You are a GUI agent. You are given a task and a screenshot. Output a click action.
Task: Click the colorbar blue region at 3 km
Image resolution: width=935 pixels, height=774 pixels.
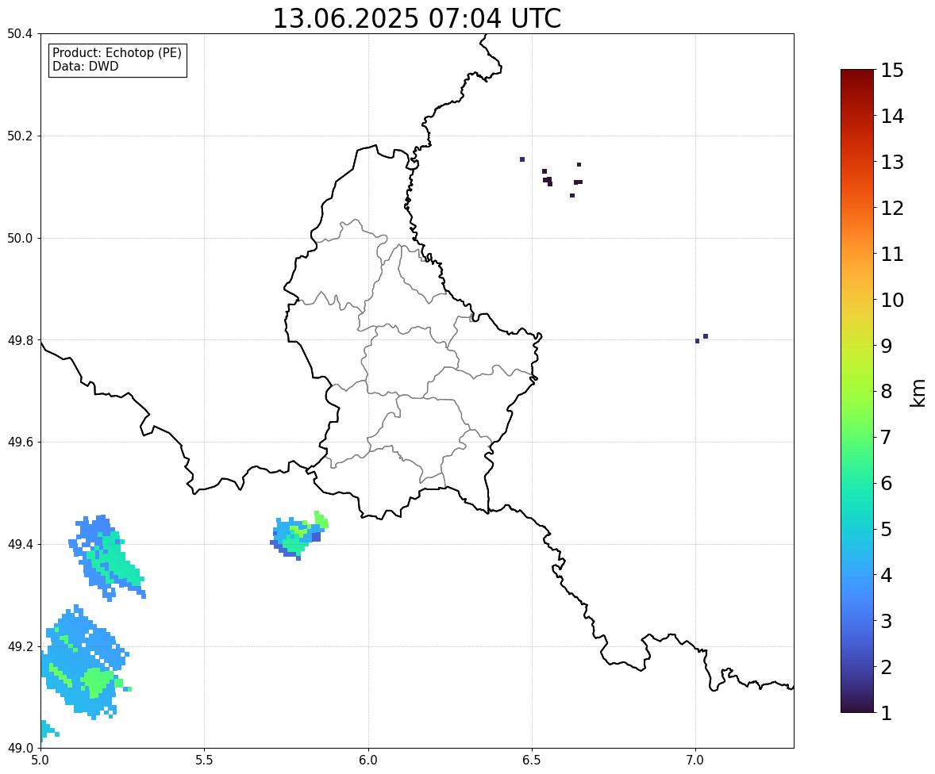pyautogui.click(x=857, y=621)
